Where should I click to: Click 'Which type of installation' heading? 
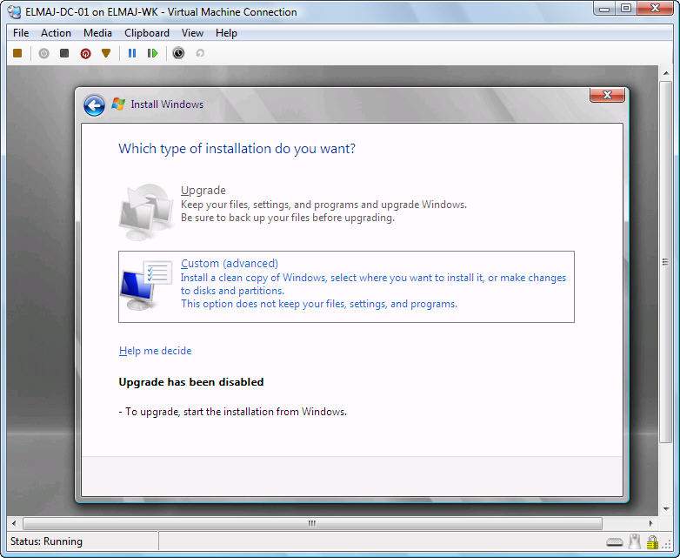pos(237,149)
